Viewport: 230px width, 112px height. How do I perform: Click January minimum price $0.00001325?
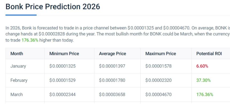[x=63, y=66]
